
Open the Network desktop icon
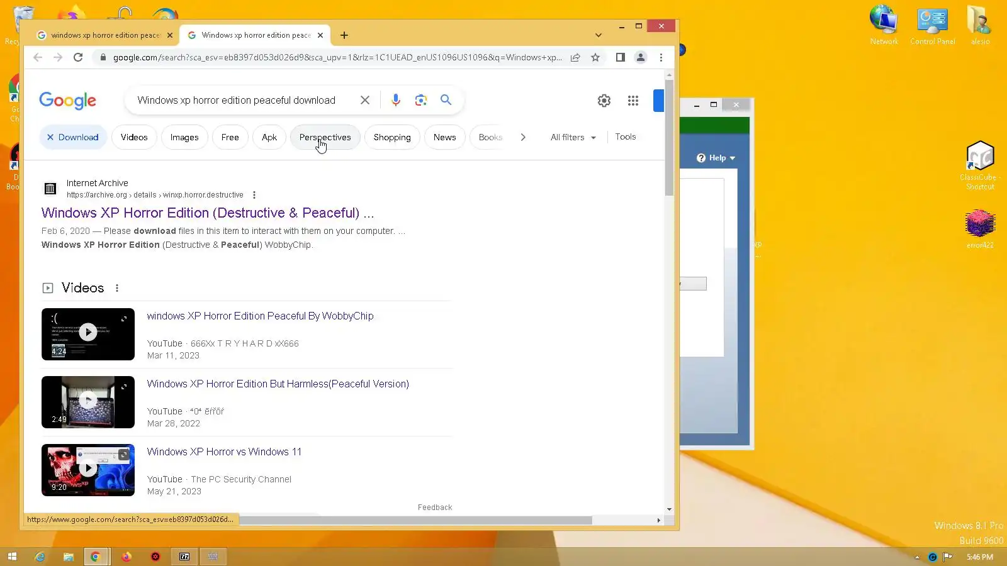tap(884, 25)
